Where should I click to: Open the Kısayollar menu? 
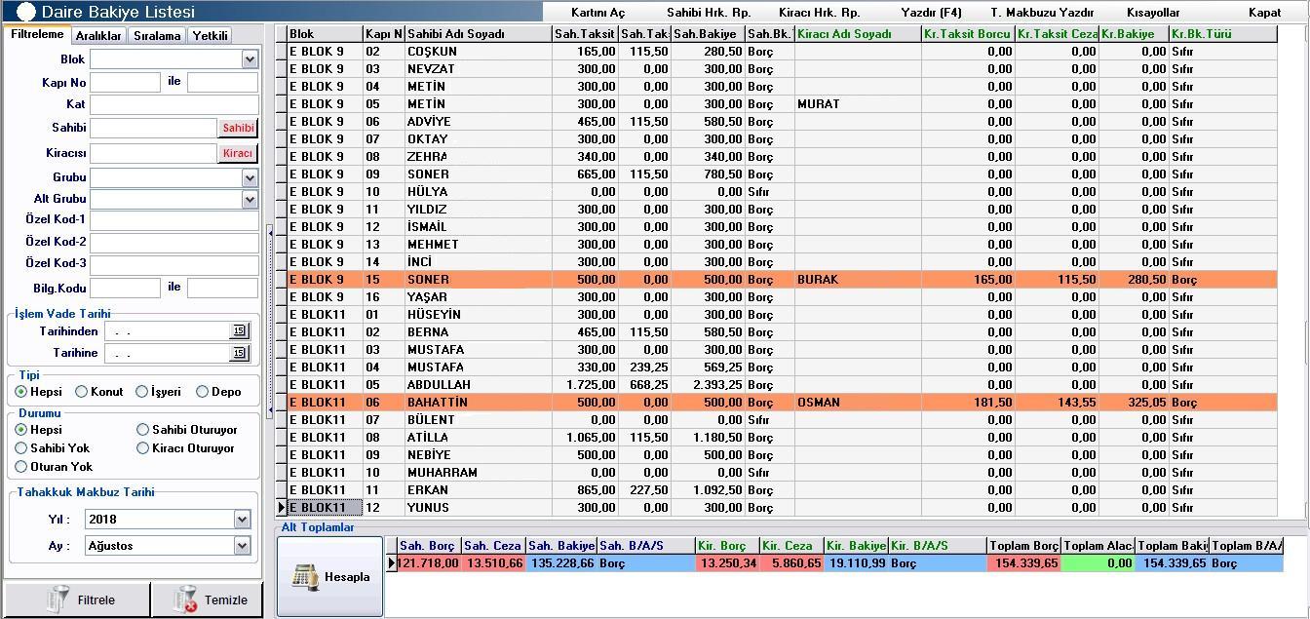[1153, 13]
